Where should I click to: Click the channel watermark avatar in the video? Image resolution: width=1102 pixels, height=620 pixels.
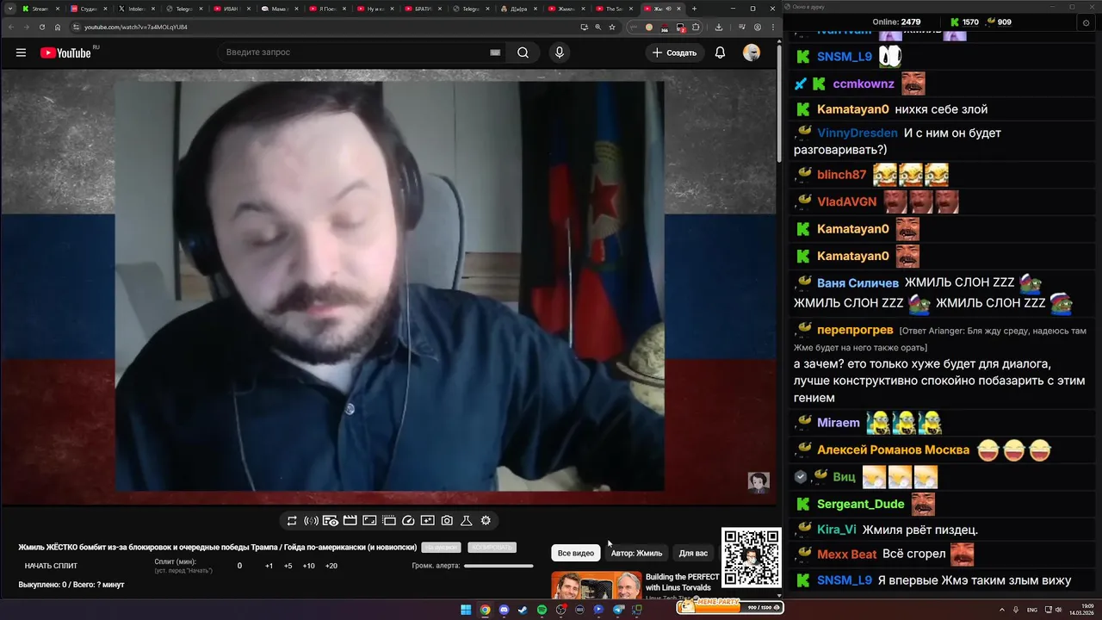pyautogui.click(x=758, y=482)
